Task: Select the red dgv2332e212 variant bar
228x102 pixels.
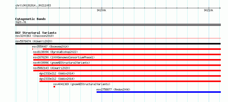Action: point(130,76)
